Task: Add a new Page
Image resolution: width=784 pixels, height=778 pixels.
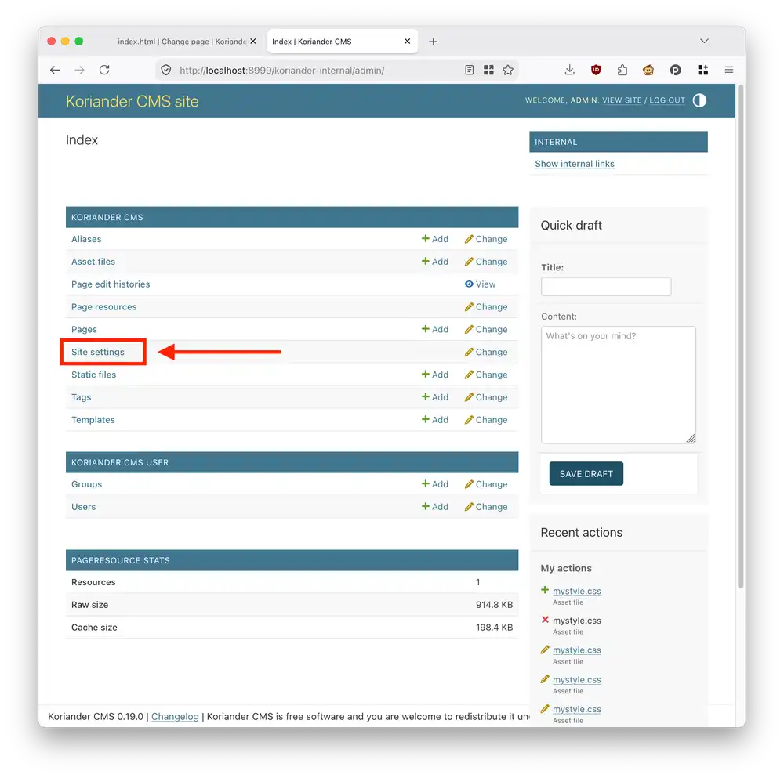Action: click(434, 329)
